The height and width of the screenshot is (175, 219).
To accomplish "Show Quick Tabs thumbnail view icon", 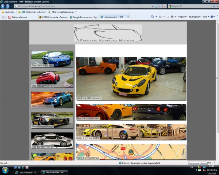I will coord(3,17).
